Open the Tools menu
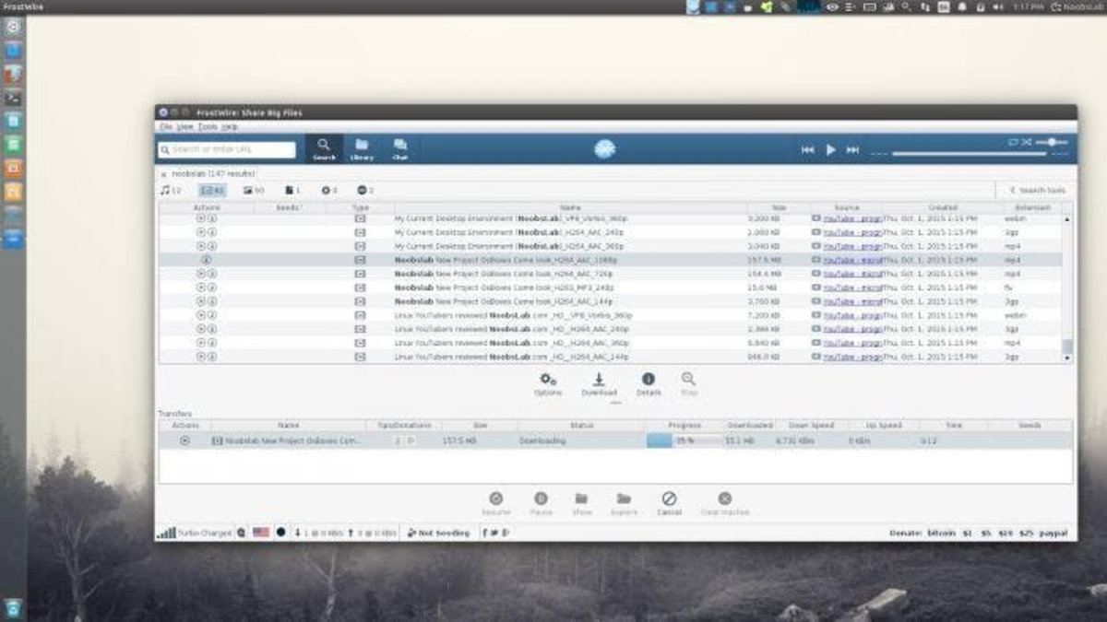Viewport: 1107px width, 622px height. (x=208, y=126)
